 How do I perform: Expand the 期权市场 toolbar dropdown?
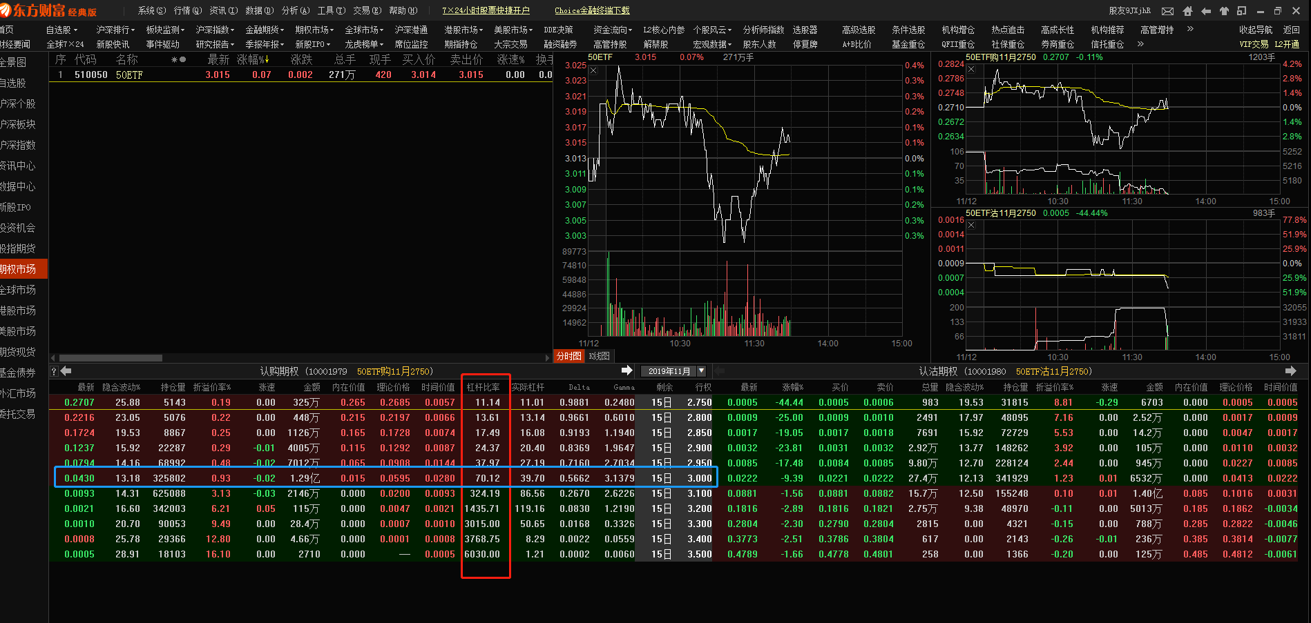pyautogui.click(x=314, y=30)
